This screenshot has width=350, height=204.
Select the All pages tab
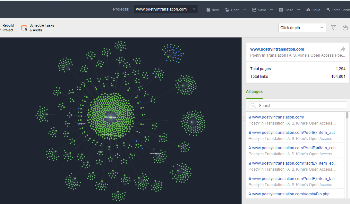[x=254, y=92]
